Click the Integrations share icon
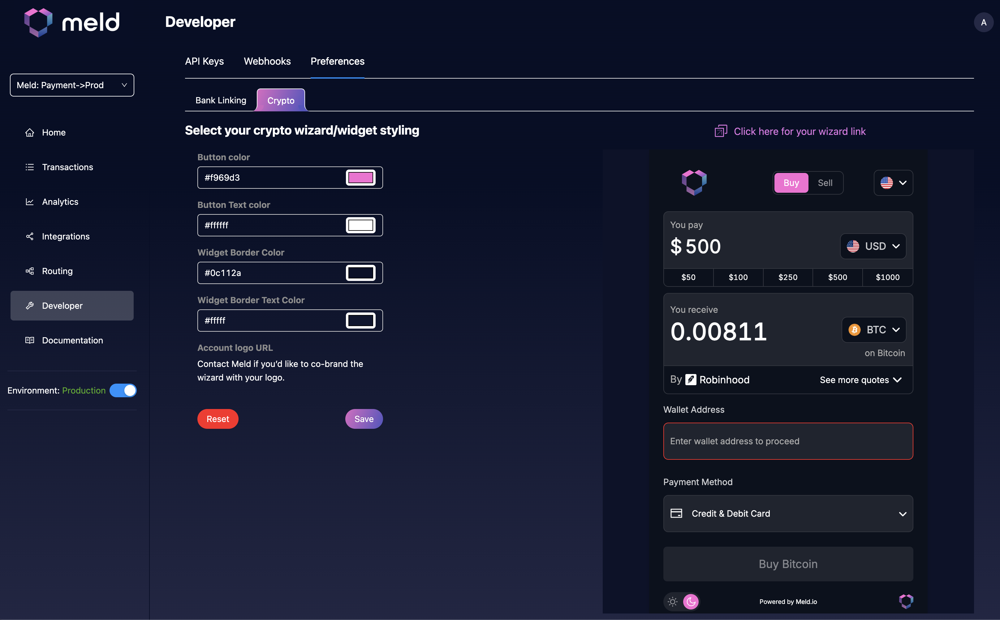This screenshot has width=1000, height=620. point(29,237)
